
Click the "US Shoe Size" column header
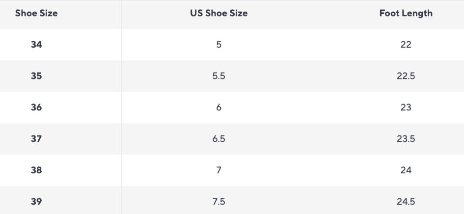[x=218, y=13]
